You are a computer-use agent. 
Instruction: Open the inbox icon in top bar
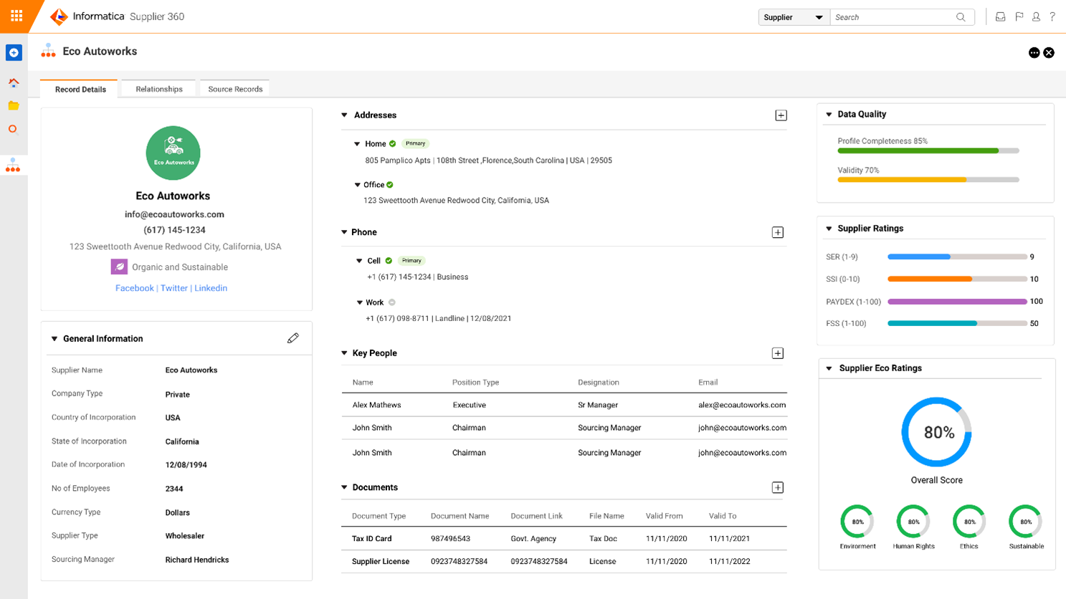click(x=1000, y=16)
